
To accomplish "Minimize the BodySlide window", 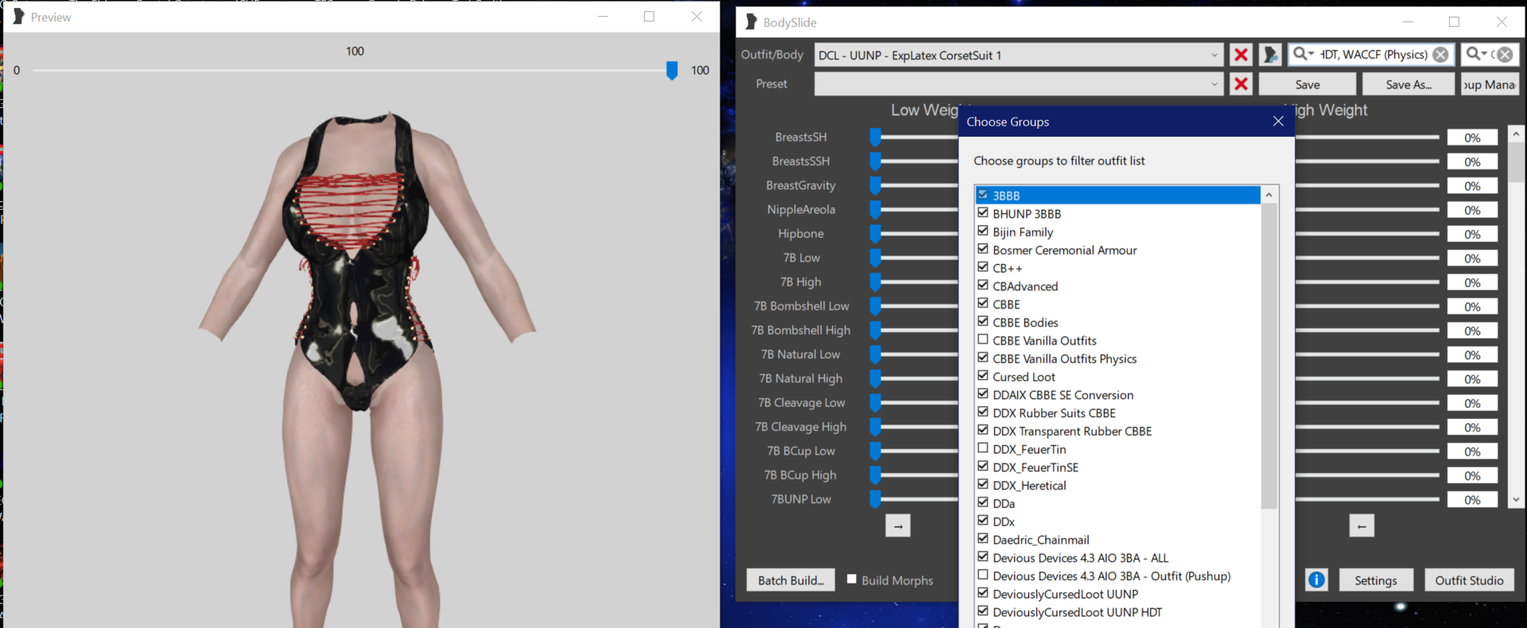I will 1408,21.
